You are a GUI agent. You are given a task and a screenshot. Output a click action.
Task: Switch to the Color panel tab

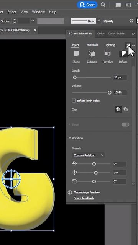click(x=101, y=33)
